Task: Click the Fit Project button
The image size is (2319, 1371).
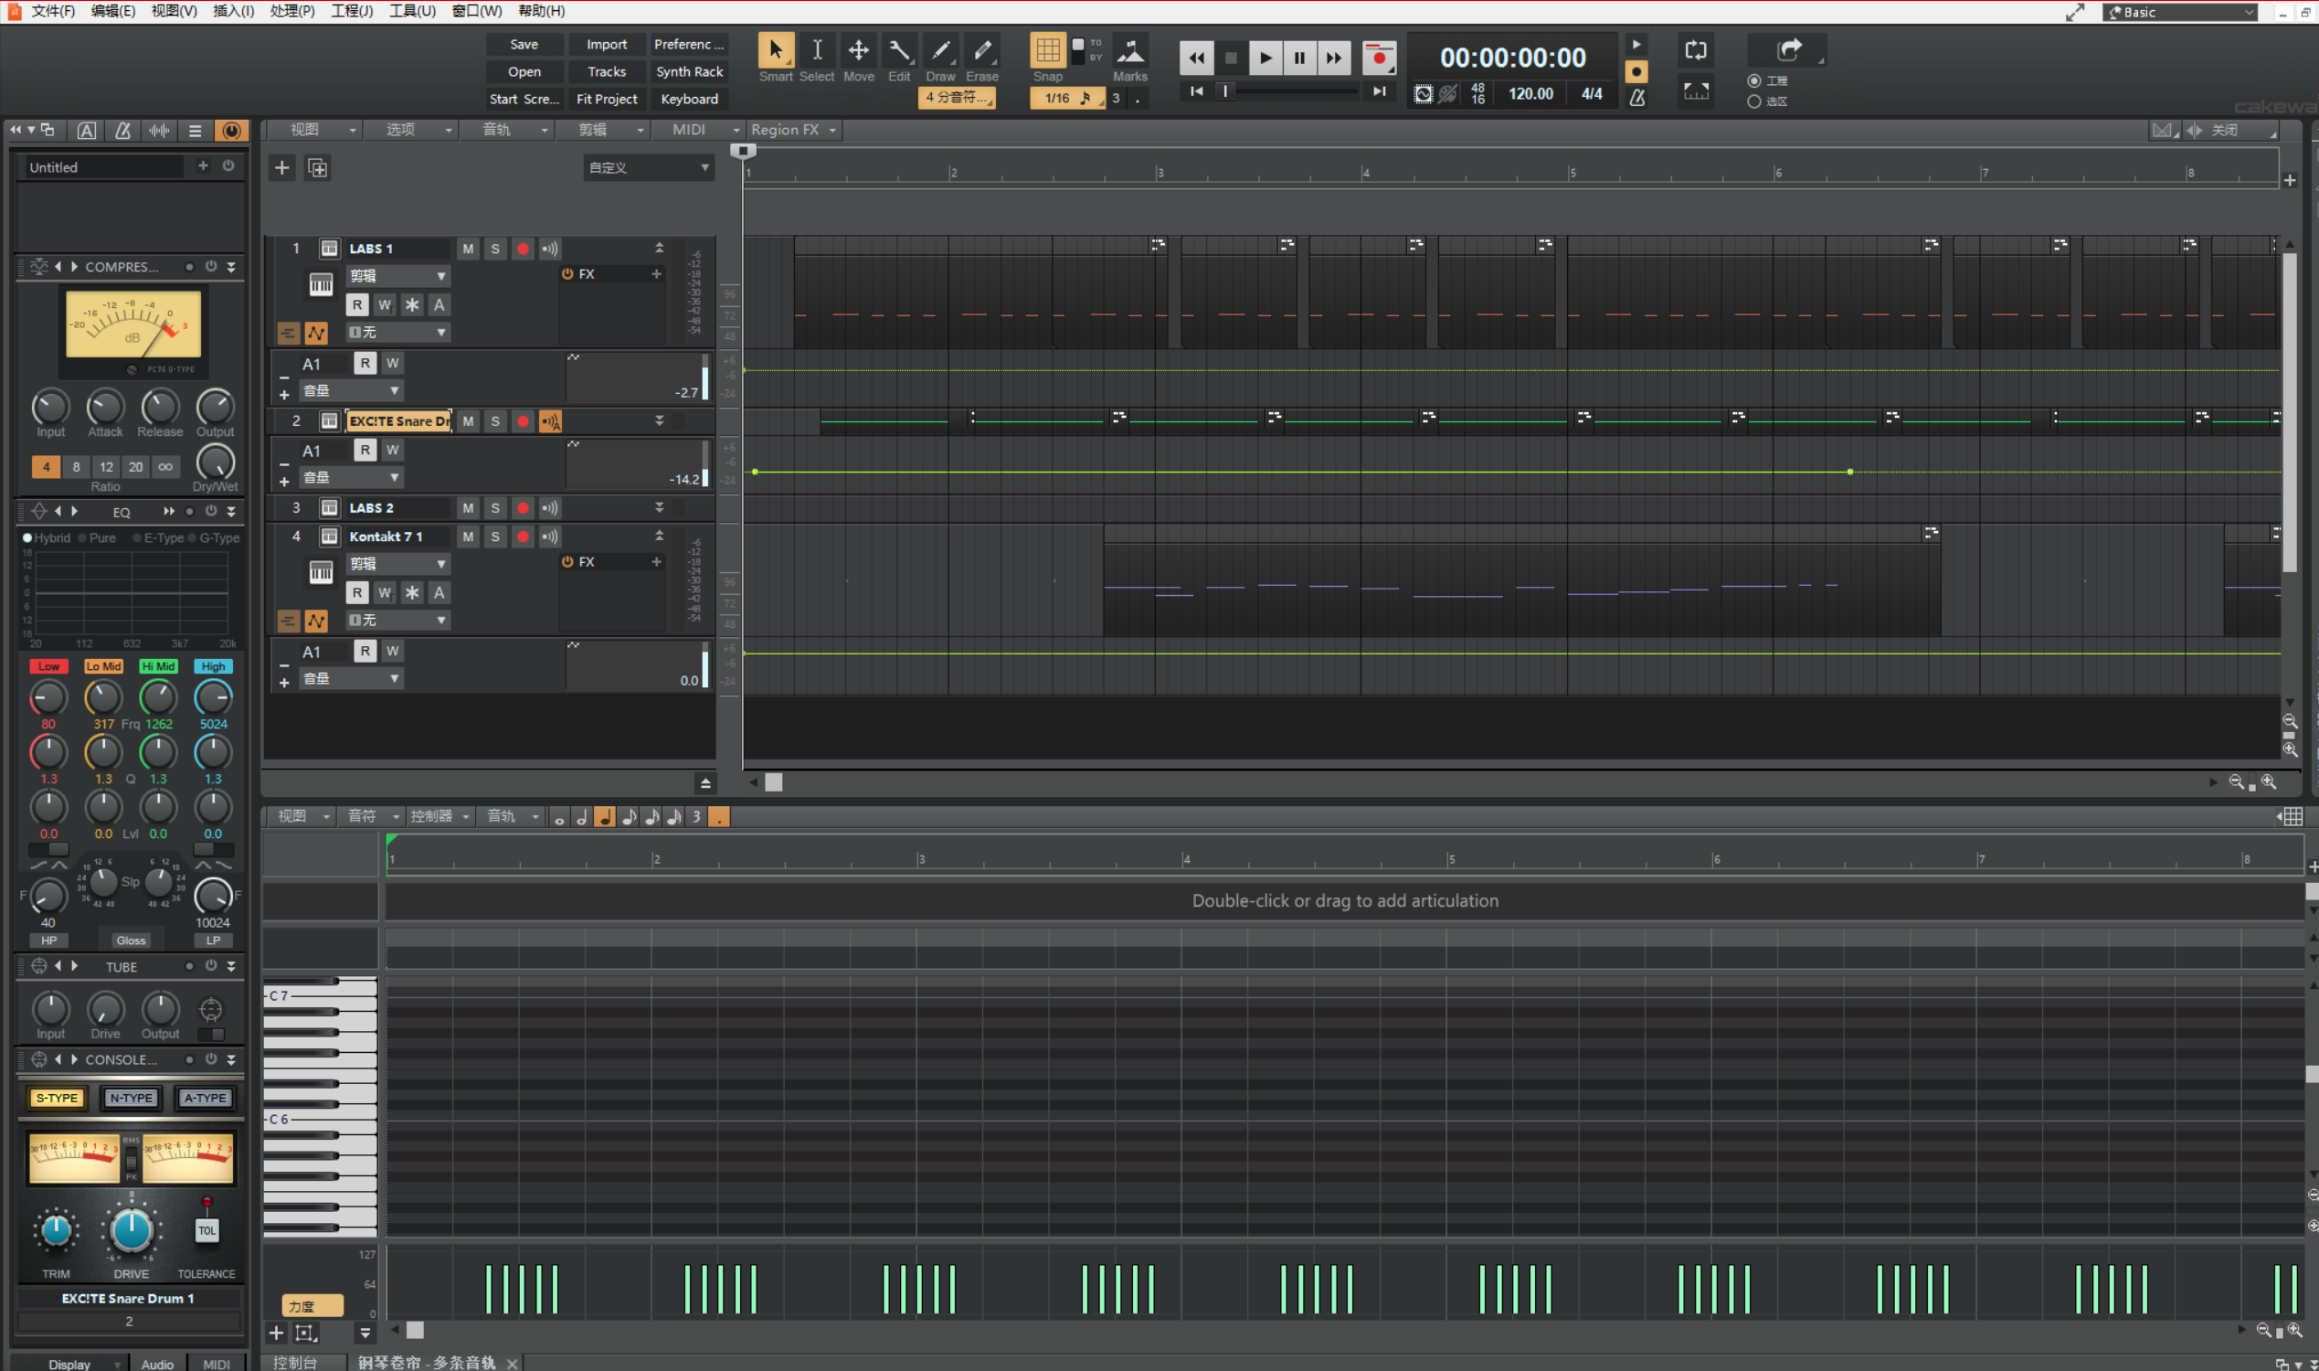Action: (607, 99)
